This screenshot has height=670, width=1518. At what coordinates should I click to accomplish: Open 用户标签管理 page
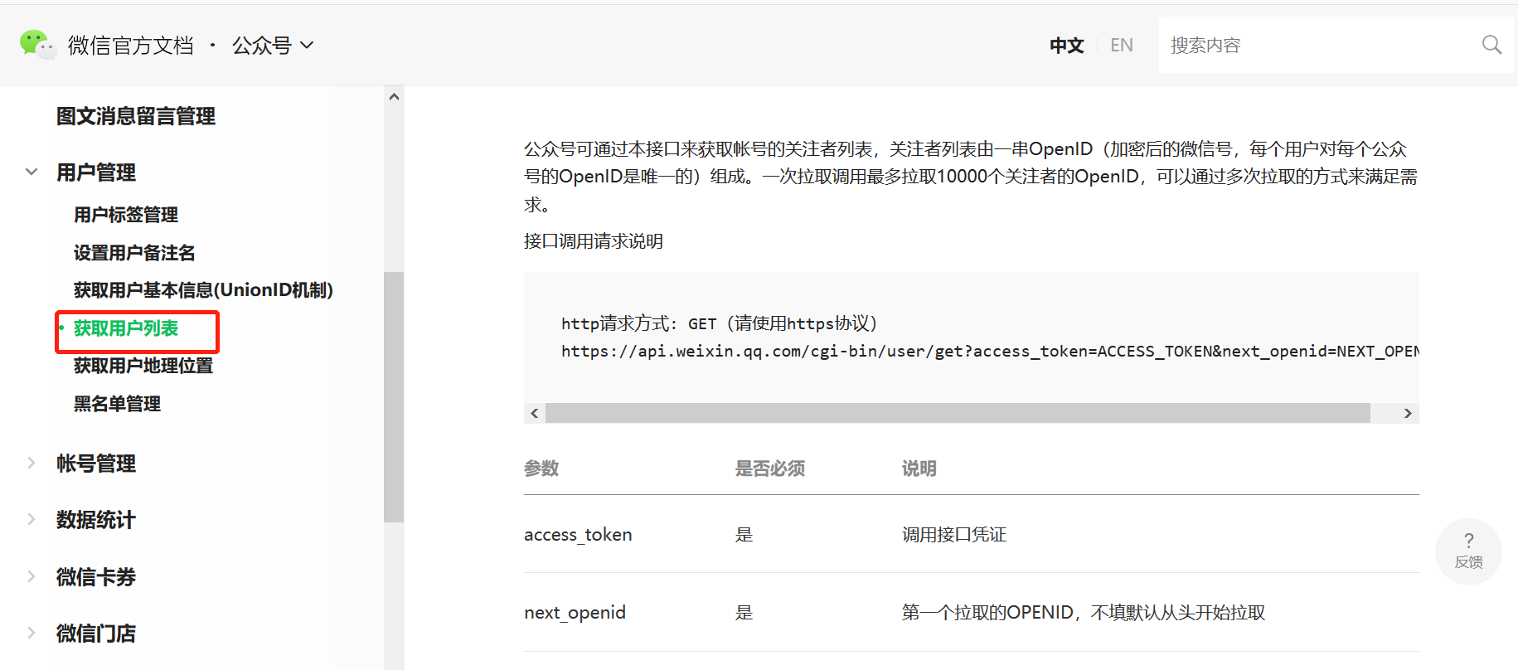click(126, 215)
